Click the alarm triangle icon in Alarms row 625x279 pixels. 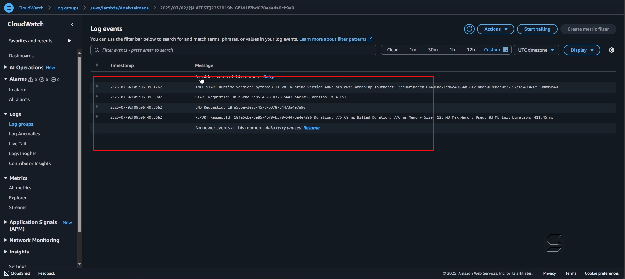31,79
